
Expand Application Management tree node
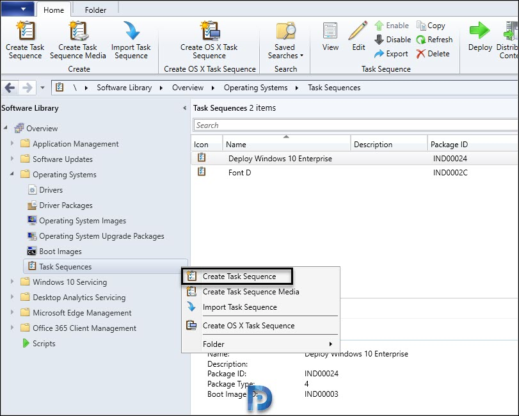tap(12, 143)
